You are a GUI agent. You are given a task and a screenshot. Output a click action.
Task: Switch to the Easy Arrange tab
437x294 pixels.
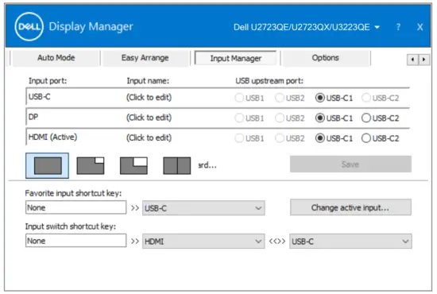point(145,58)
